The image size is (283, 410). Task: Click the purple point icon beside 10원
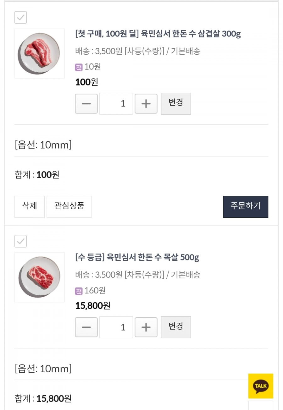79,67
